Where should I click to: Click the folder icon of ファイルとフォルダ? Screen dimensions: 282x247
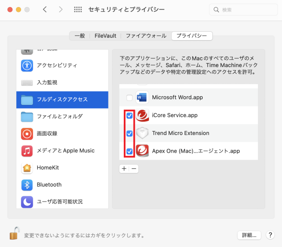(27, 117)
